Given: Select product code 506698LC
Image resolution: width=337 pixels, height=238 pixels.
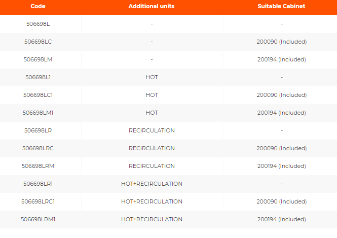Looking at the screenshot, I should click(x=38, y=42).
